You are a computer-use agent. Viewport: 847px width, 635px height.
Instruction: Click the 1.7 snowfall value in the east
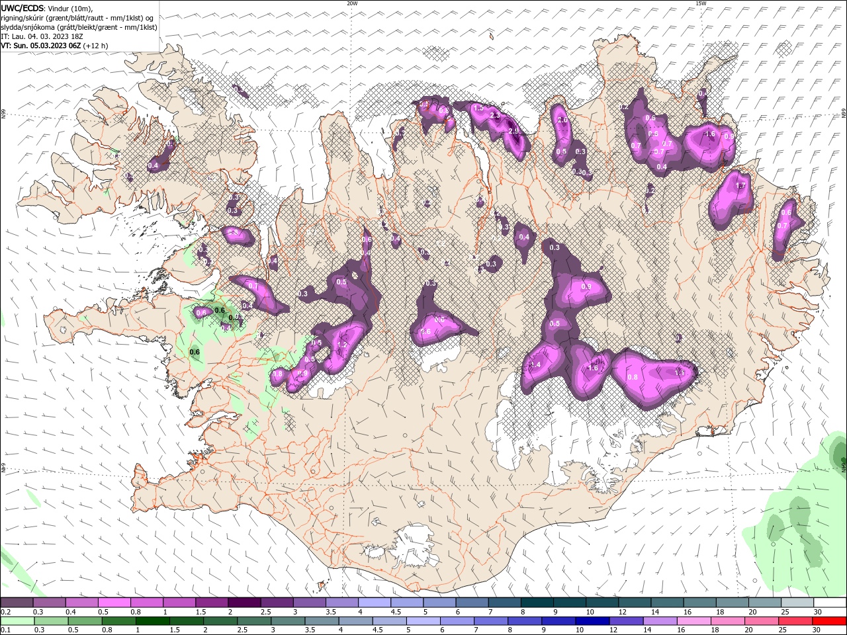(x=740, y=187)
